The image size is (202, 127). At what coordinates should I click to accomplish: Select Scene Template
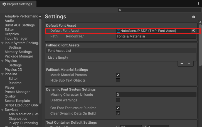[x=17, y=101]
